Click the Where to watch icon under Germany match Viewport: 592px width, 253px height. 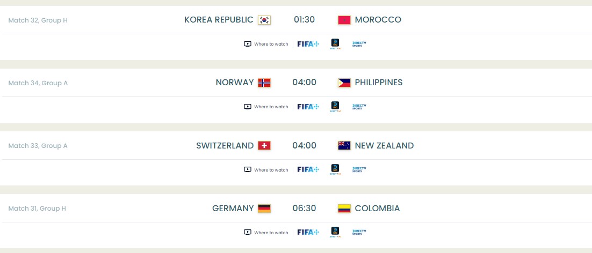(x=248, y=232)
